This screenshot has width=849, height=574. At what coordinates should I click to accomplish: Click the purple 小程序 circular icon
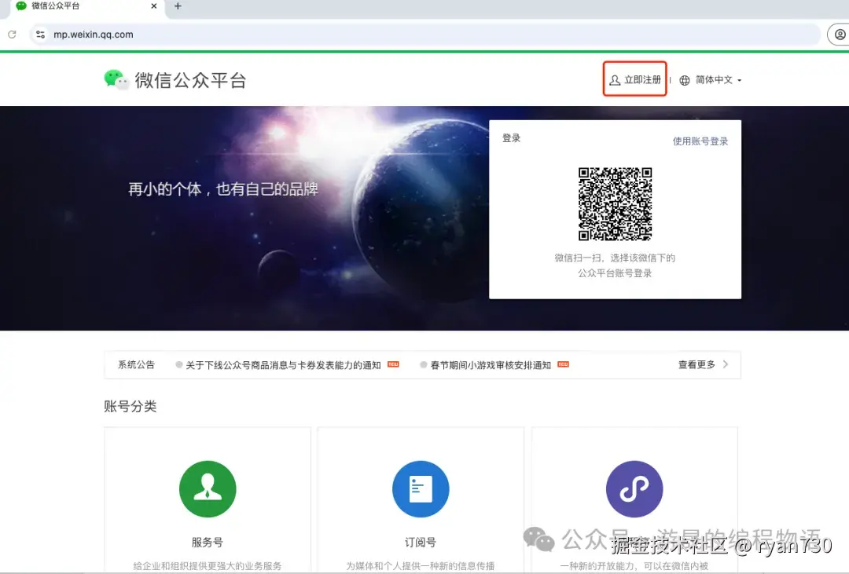click(x=634, y=488)
